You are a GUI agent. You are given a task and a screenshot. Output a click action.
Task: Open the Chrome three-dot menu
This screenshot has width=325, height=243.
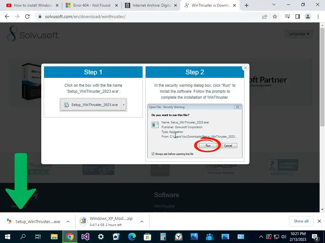pos(318,16)
